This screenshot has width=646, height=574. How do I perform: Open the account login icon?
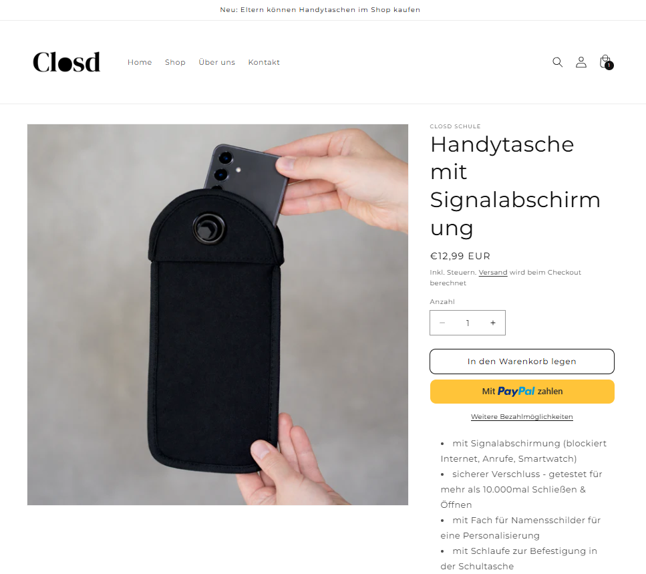tap(581, 62)
